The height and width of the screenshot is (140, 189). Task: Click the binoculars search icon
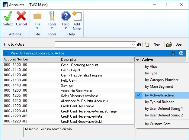coord(139,44)
